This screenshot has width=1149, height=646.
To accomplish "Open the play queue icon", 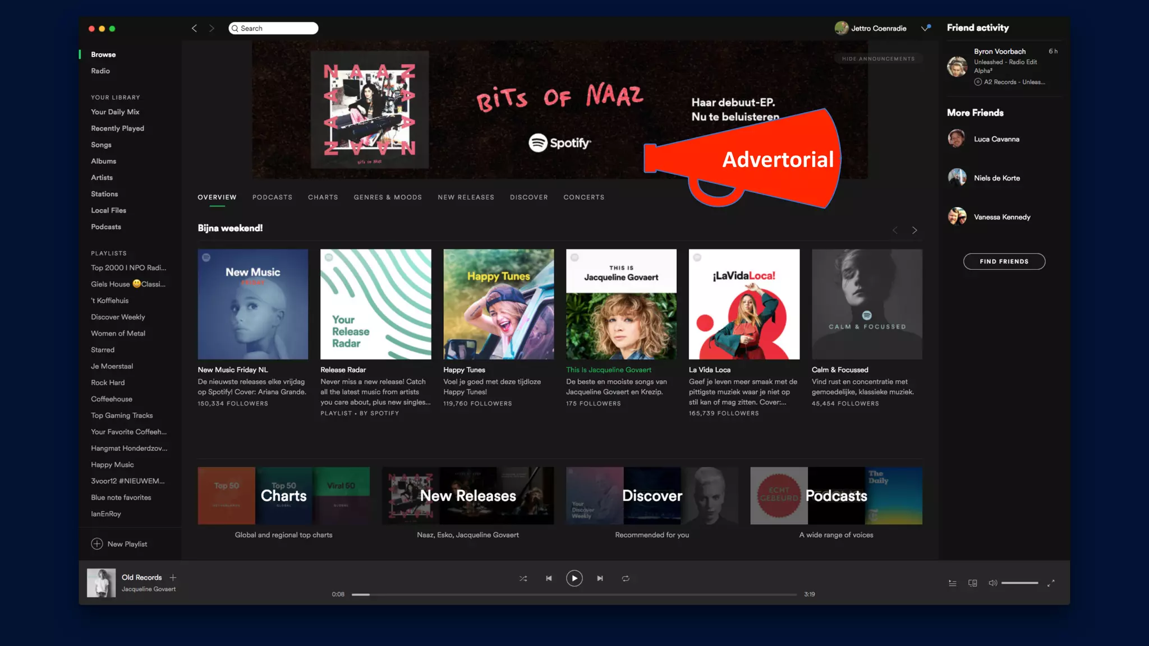I will tap(953, 583).
